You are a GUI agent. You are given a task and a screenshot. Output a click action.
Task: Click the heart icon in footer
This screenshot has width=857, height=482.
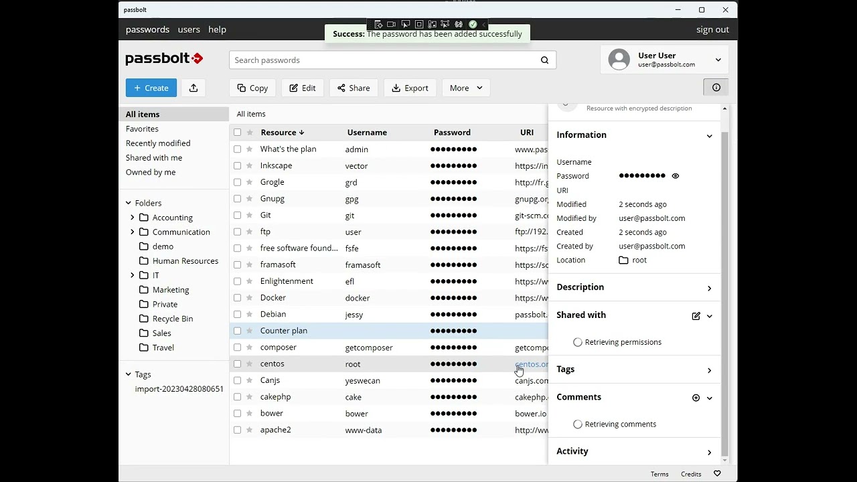717,474
